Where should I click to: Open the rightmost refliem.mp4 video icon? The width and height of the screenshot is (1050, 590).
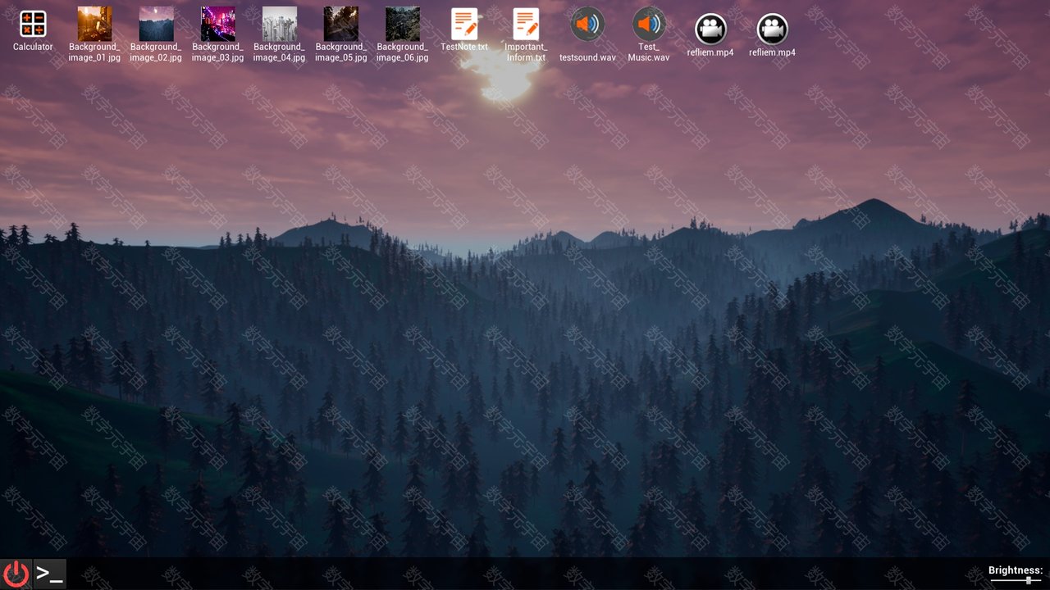click(772, 29)
